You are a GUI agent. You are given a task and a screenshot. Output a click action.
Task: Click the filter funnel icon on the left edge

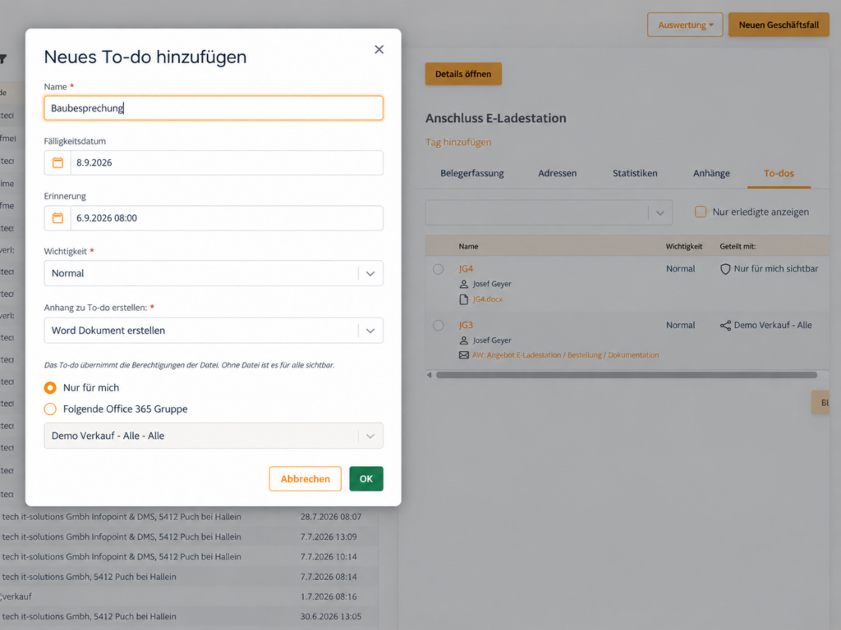[x=2, y=59]
